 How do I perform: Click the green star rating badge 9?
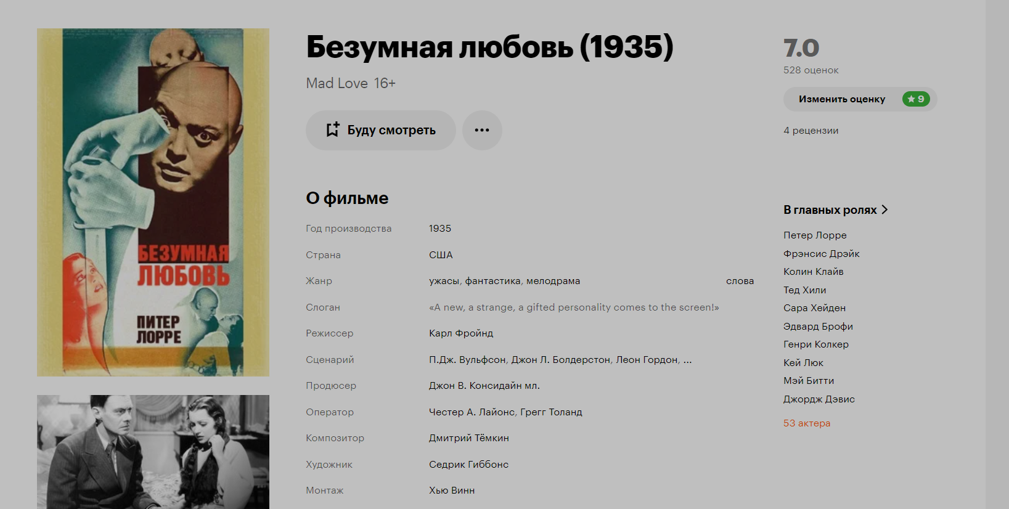(916, 99)
